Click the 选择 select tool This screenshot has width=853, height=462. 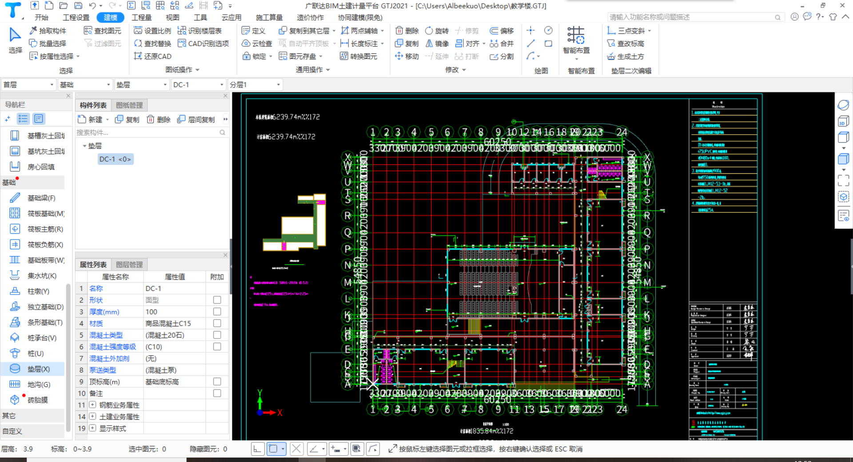[15, 40]
